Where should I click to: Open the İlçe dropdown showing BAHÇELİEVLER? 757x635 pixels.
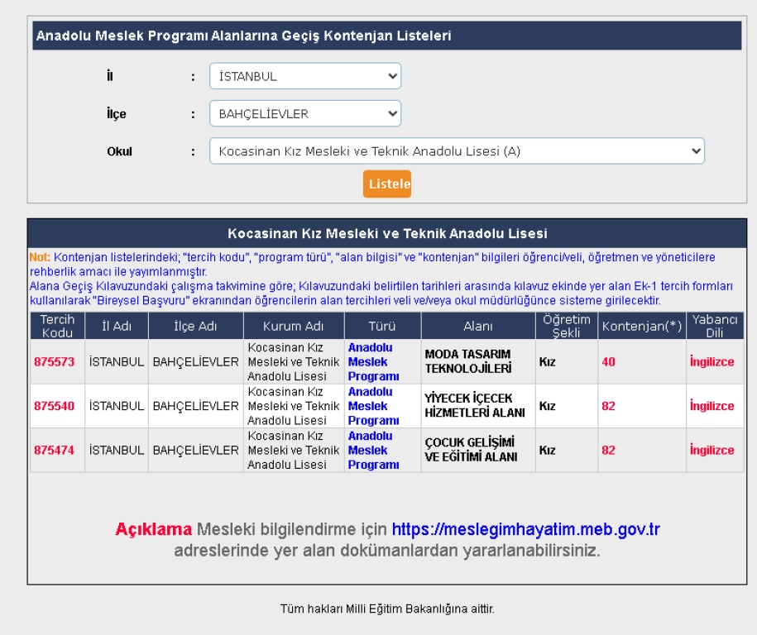304,114
